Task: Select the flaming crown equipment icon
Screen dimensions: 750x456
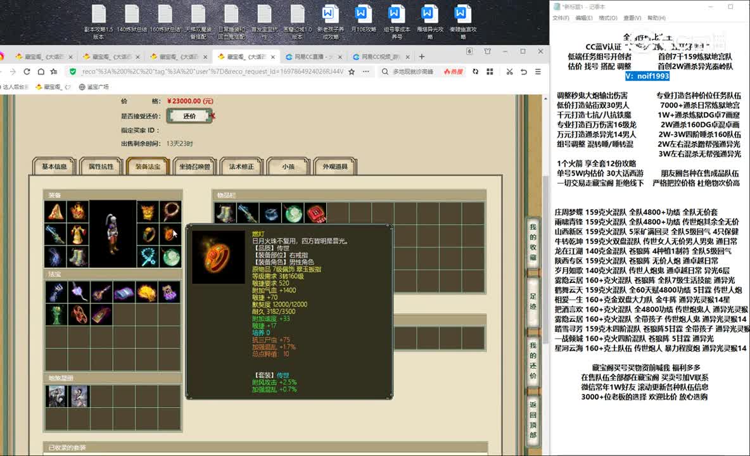Action: (x=77, y=212)
